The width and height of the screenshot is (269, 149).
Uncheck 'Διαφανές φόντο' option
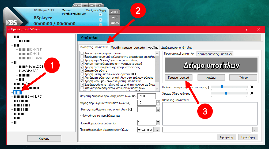82,71
